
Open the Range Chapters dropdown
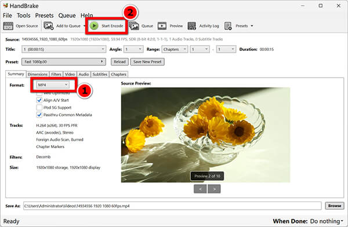click(175, 49)
